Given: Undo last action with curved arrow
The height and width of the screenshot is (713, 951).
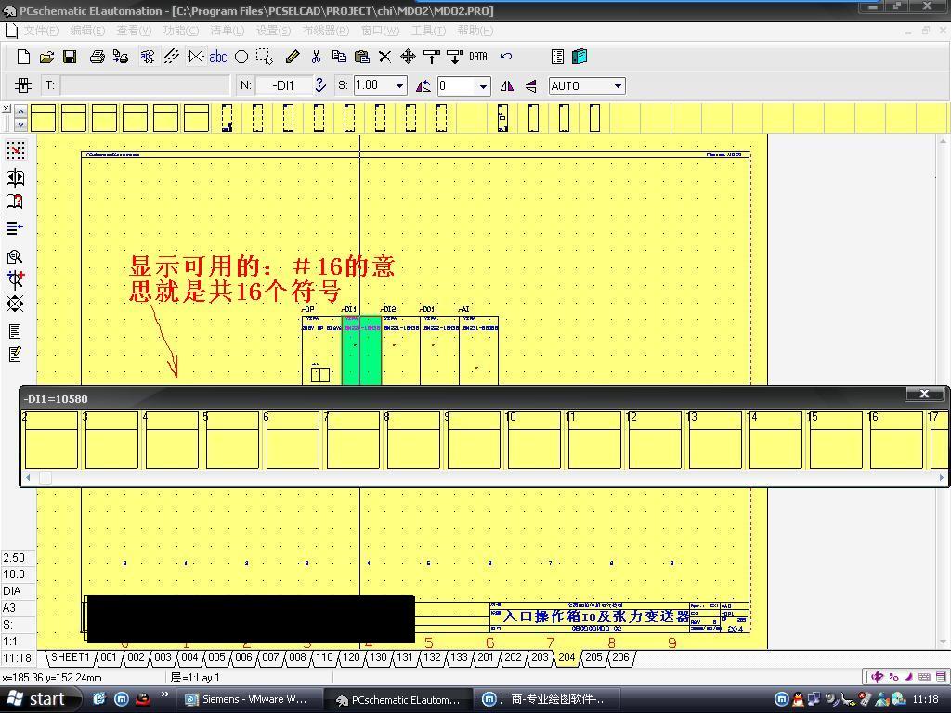Looking at the screenshot, I should [x=506, y=57].
